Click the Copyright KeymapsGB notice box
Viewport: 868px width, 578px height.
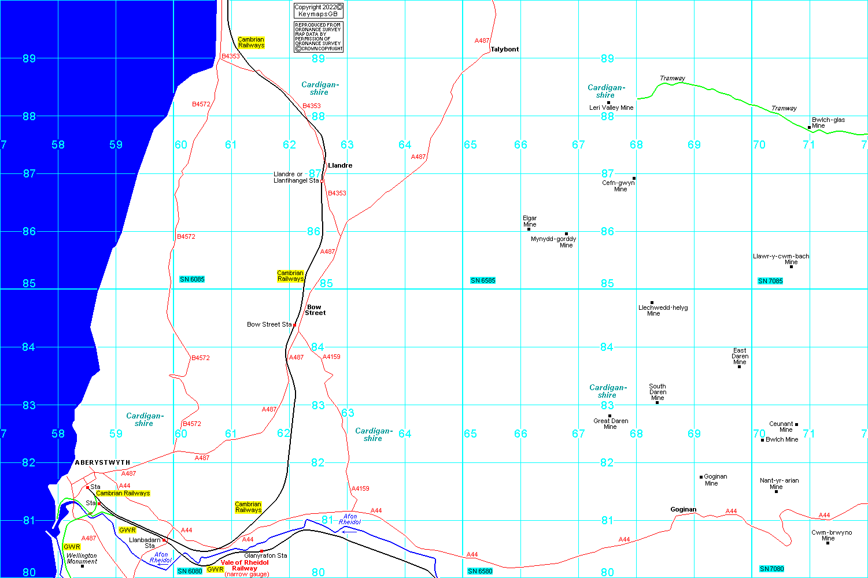pos(318,10)
